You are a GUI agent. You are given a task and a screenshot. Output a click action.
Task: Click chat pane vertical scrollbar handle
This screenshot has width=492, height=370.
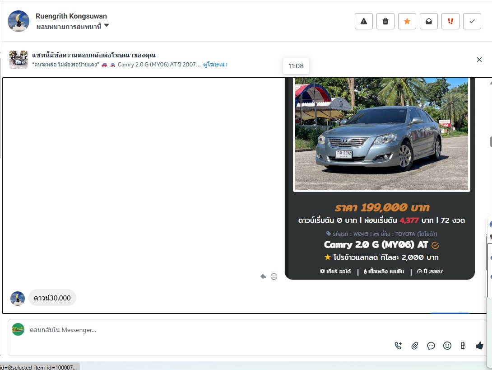491,142
